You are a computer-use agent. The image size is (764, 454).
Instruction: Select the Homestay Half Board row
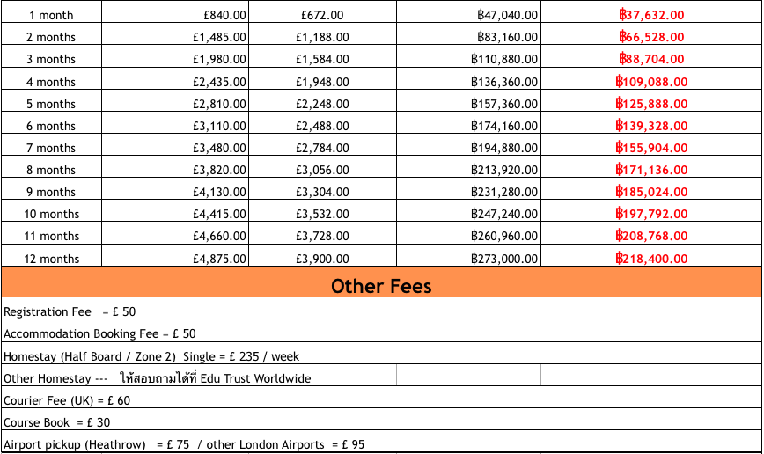click(x=151, y=356)
